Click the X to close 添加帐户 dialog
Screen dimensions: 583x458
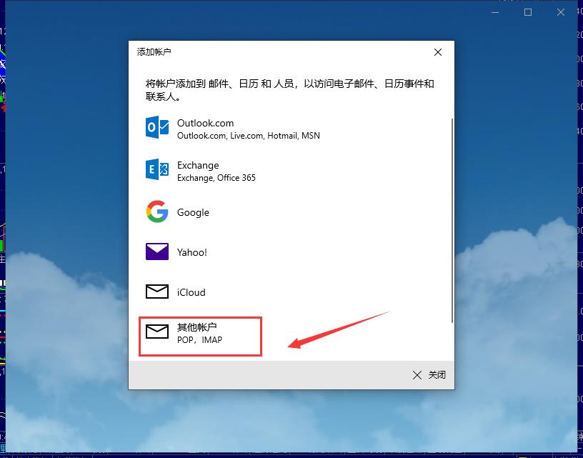pos(437,52)
